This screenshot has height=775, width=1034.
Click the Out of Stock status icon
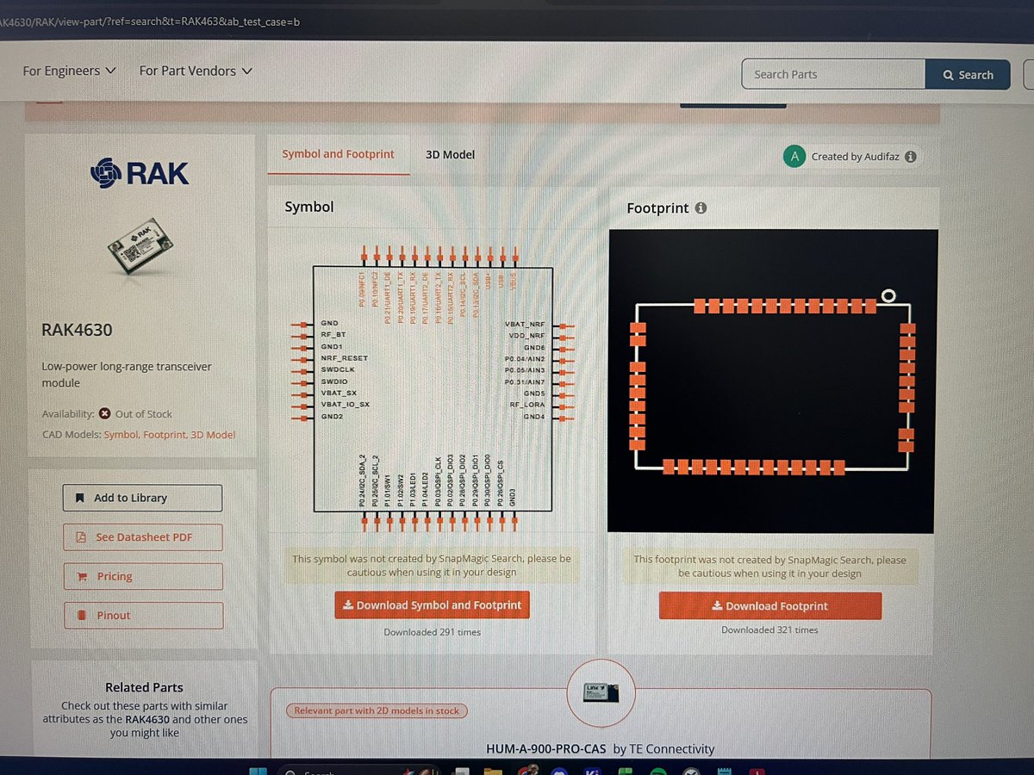tap(104, 413)
